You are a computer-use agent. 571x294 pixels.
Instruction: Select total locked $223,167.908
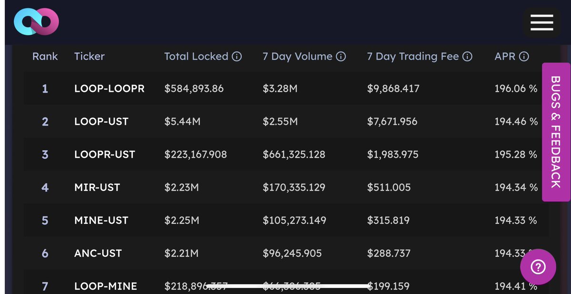[196, 154]
